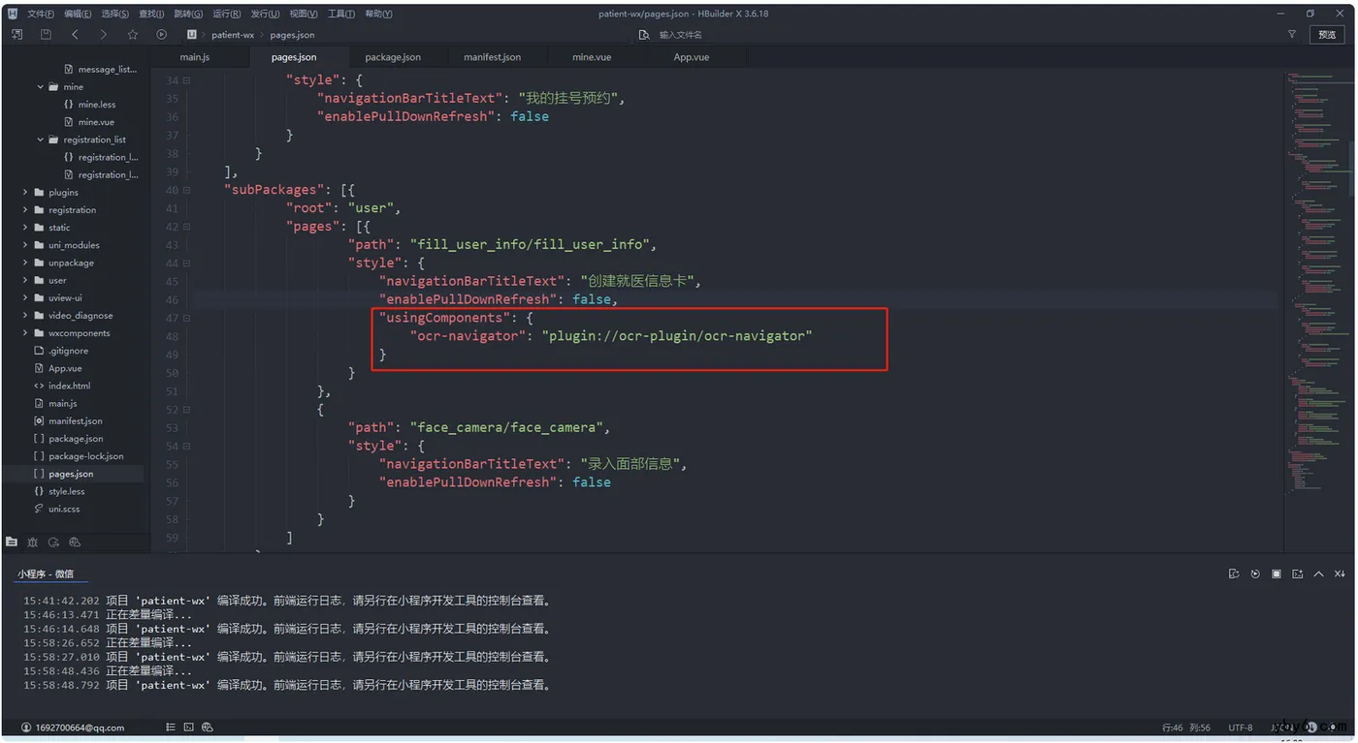Collapse the registration_list folder
This screenshot has height=743, width=1358.
point(41,139)
